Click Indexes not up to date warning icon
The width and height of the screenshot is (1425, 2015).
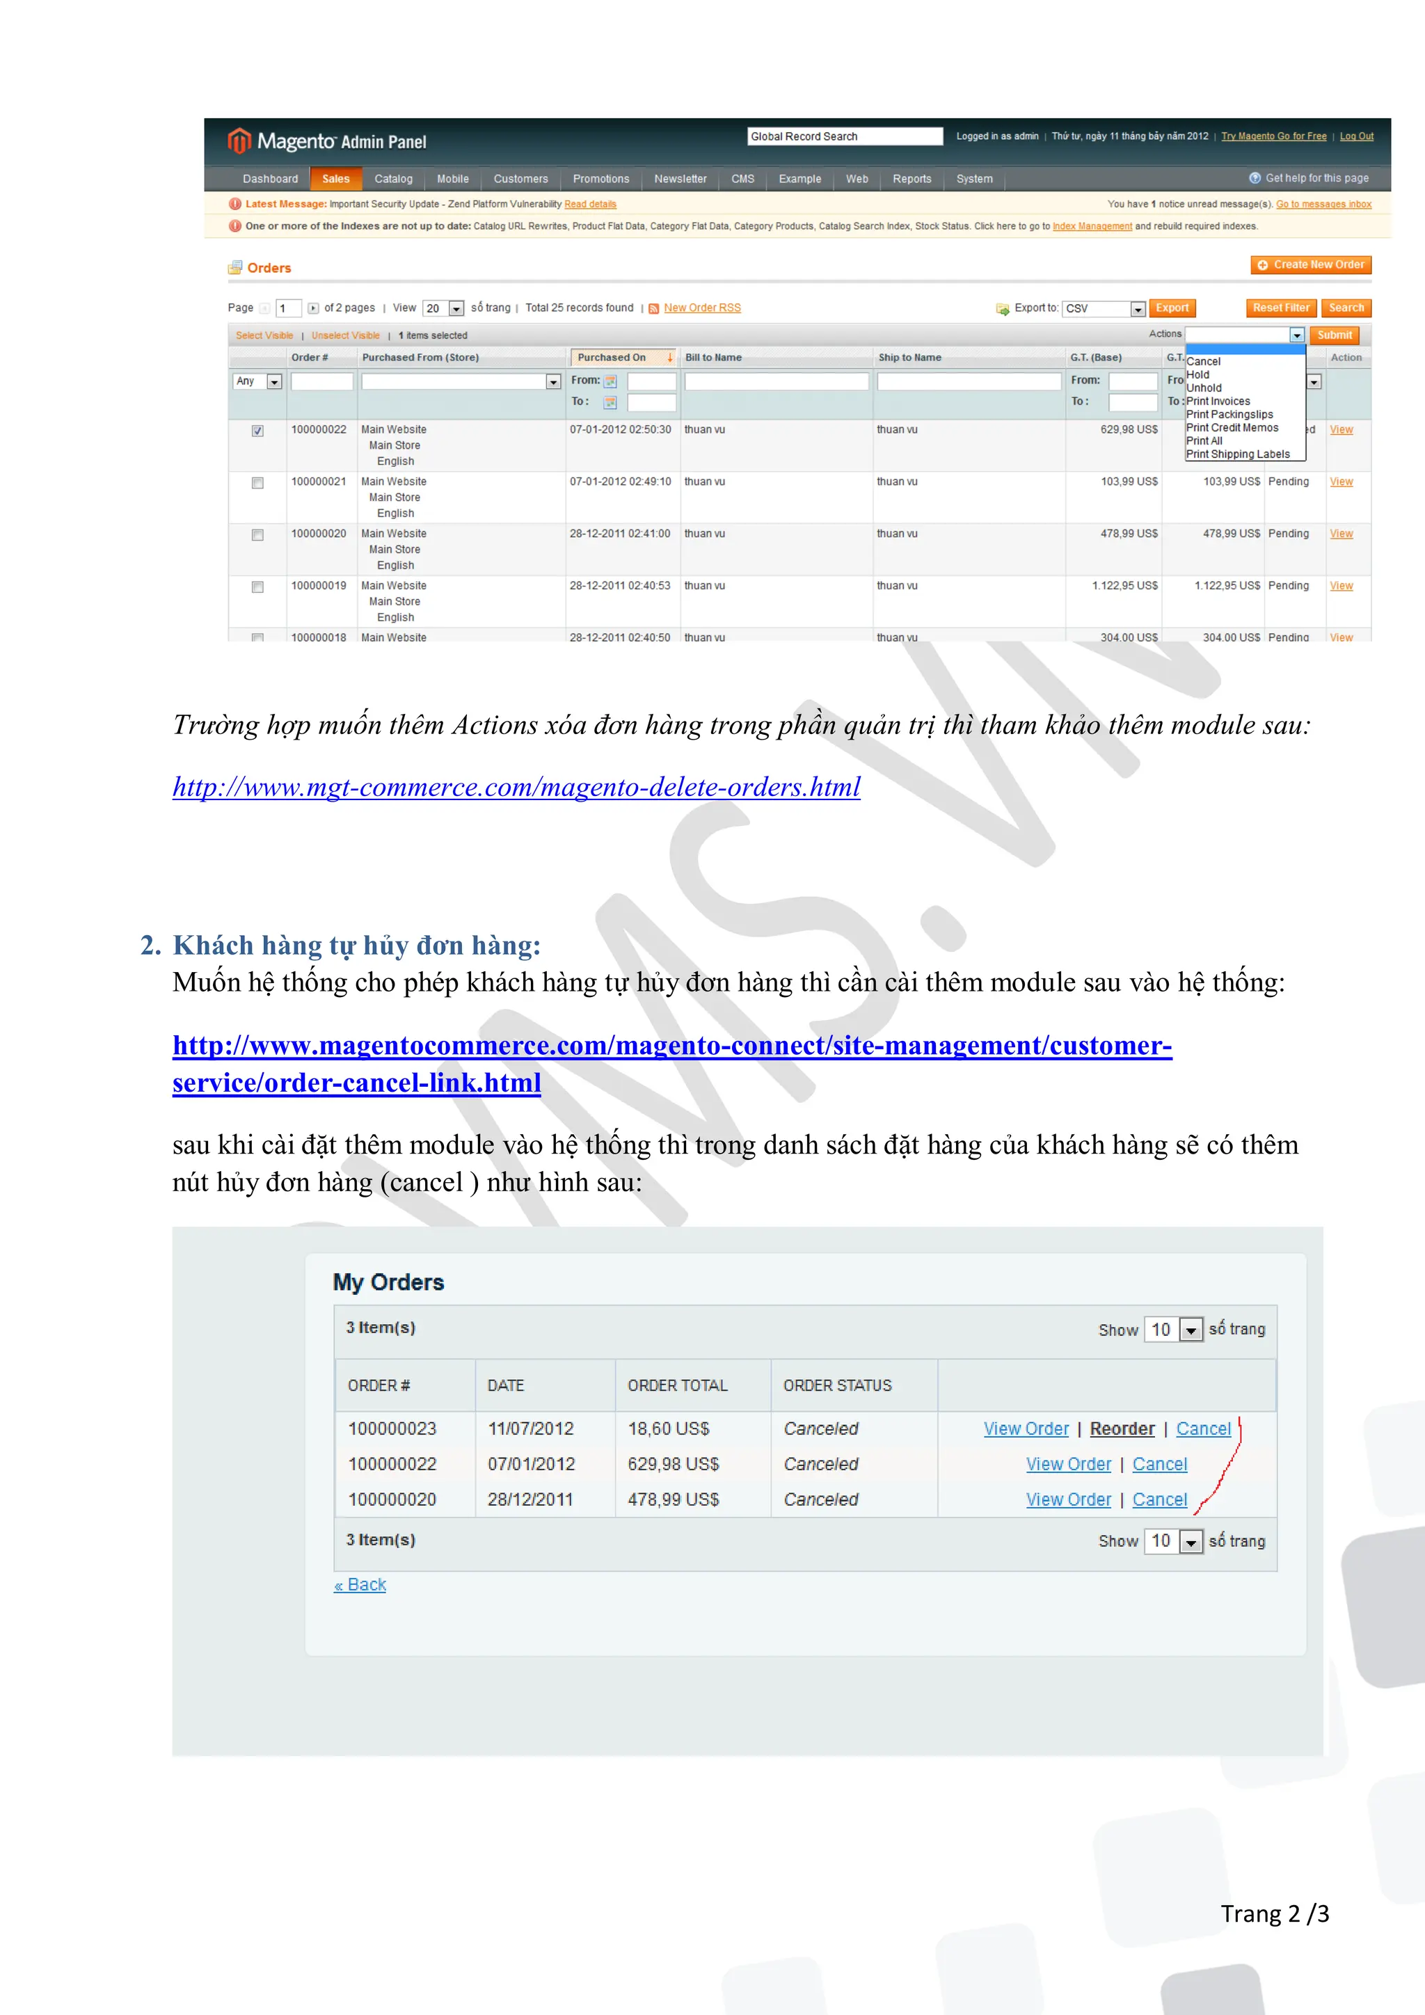(x=234, y=225)
